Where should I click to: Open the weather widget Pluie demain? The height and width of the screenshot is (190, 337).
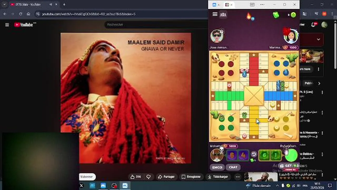[x=258, y=186]
